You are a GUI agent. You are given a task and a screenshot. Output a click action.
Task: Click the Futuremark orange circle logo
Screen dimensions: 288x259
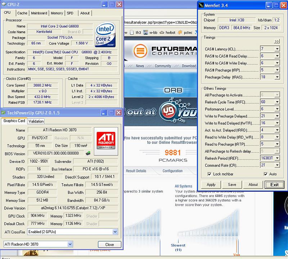pyautogui.click(x=140, y=51)
